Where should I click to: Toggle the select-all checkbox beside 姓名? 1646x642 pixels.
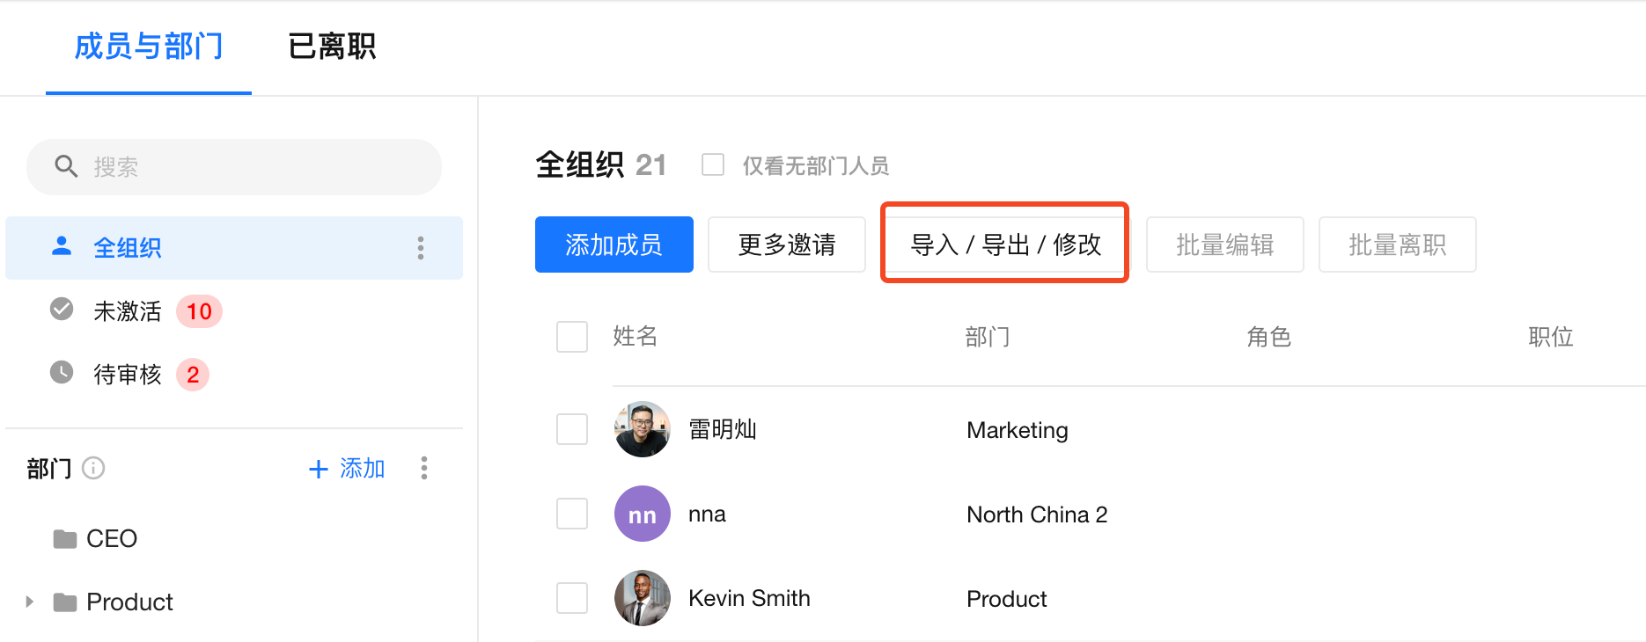pos(572,336)
